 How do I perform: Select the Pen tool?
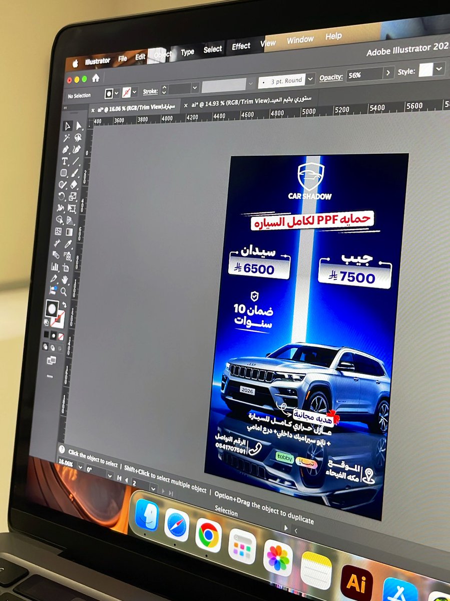click(66, 149)
